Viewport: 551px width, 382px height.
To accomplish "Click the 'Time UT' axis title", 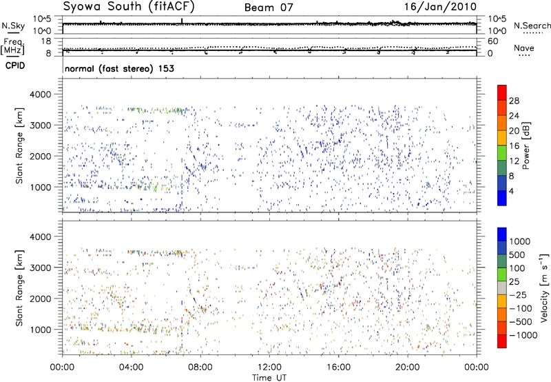I will click(x=269, y=378).
